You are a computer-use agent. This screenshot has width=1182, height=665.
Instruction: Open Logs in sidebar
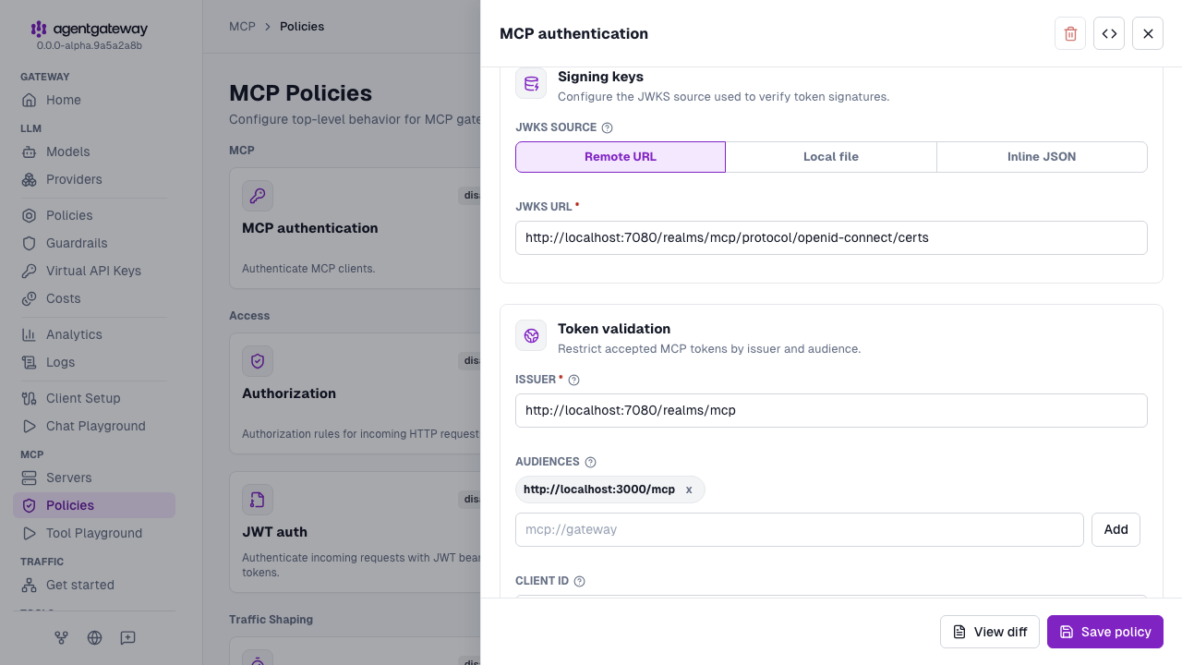pyautogui.click(x=94, y=362)
